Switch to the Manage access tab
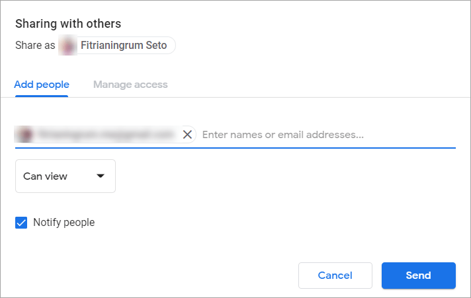This screenshot has width=471, height=298. pyautogui.click(x=130, y=85)
